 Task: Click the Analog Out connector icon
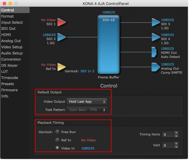pos(156,67)
